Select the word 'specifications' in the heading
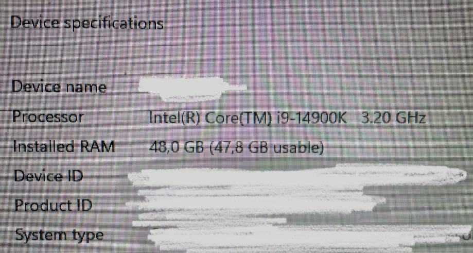Image resolution: width=473 pixels, height=253 pixels. pos(114,24)
